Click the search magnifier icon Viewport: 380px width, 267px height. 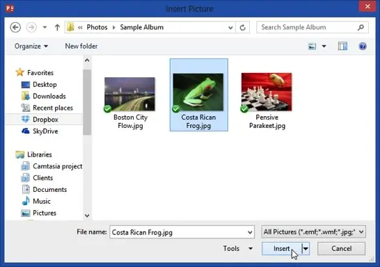pos(361,27)
